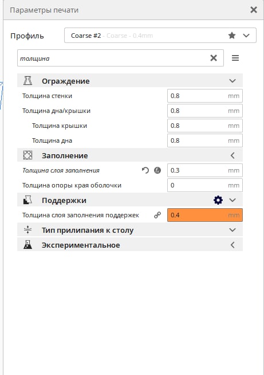Edit Толщина опоры края оболочки value
Screen dimensions: 264x375
click(x=205, y=185)
